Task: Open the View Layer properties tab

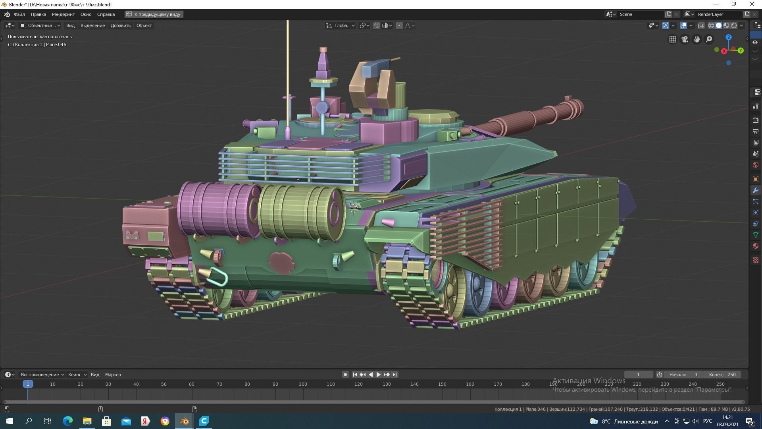Action: click(755, 142)
